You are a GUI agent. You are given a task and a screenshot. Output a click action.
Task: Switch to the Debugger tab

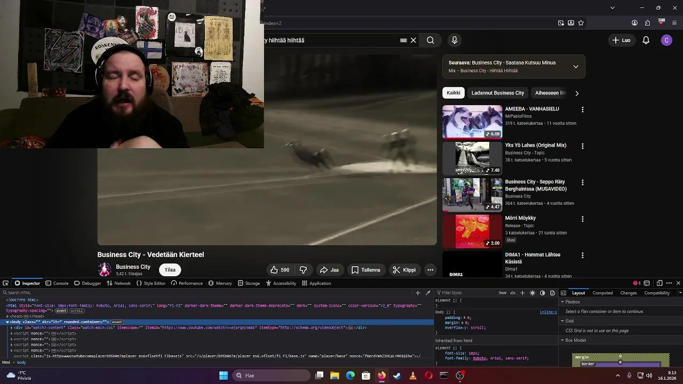tap(88, 283)
